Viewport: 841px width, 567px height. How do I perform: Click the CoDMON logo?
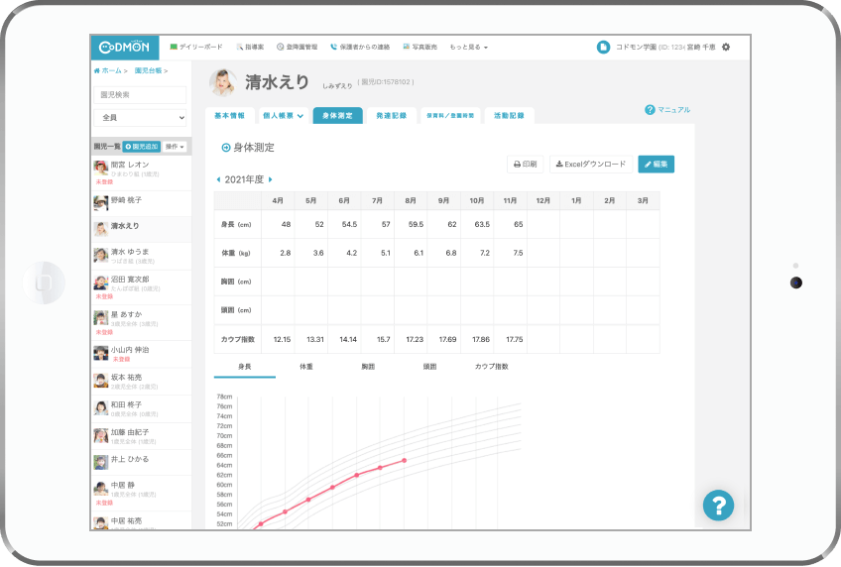pyautogui.click(x=124, y=47)
